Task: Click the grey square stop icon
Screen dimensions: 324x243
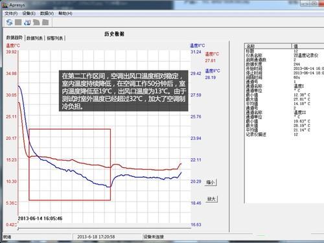Action: (x=18, y=22)
